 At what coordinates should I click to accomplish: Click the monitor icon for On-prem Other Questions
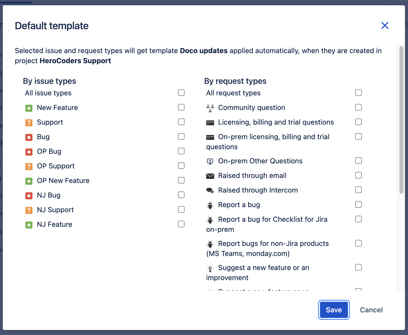[x=210, y=161]
